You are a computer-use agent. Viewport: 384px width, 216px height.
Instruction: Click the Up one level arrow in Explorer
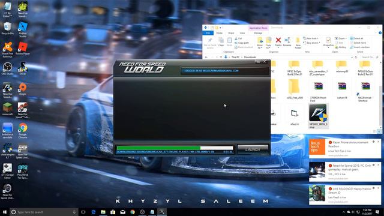[x=221, y=57]
